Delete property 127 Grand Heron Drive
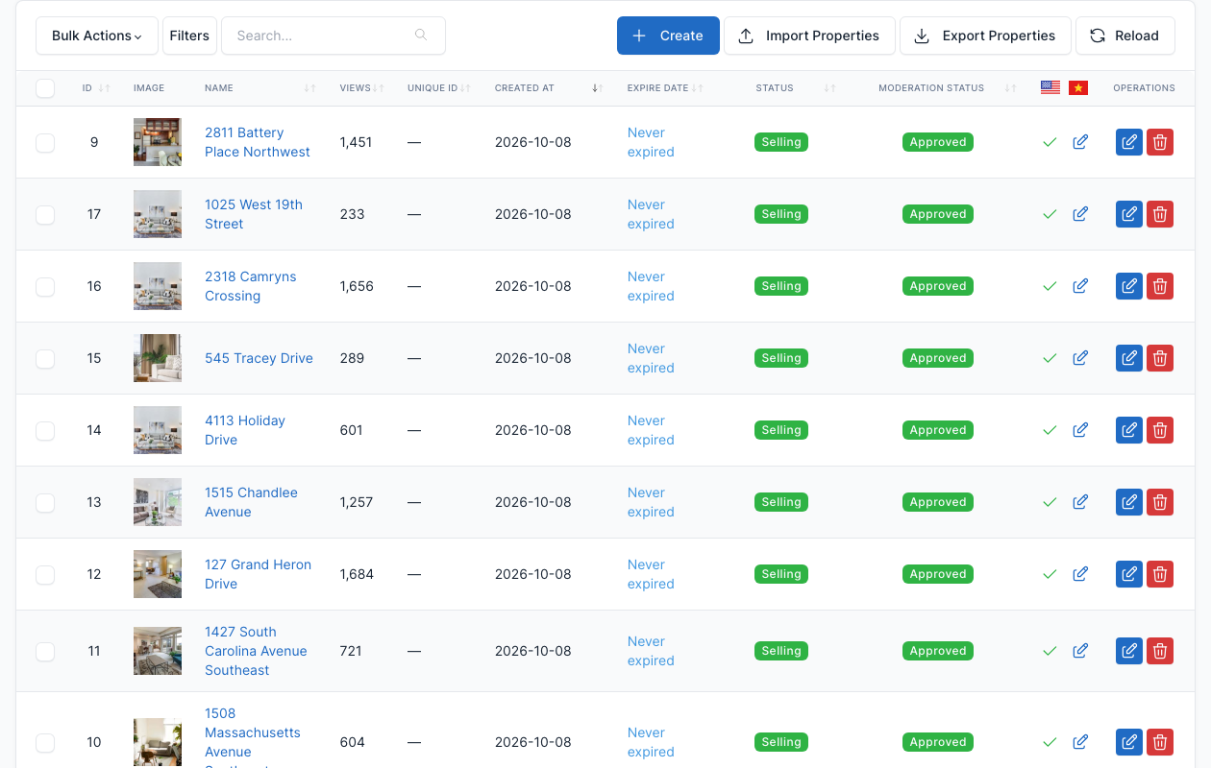 [1160, 574]
